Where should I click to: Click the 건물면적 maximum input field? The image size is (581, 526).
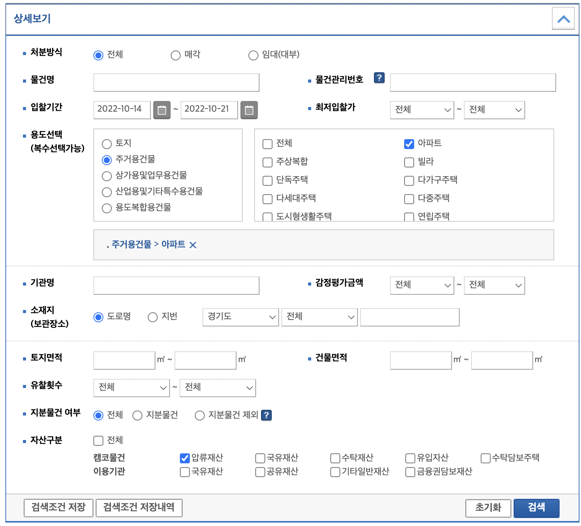[x=502, y=360]
